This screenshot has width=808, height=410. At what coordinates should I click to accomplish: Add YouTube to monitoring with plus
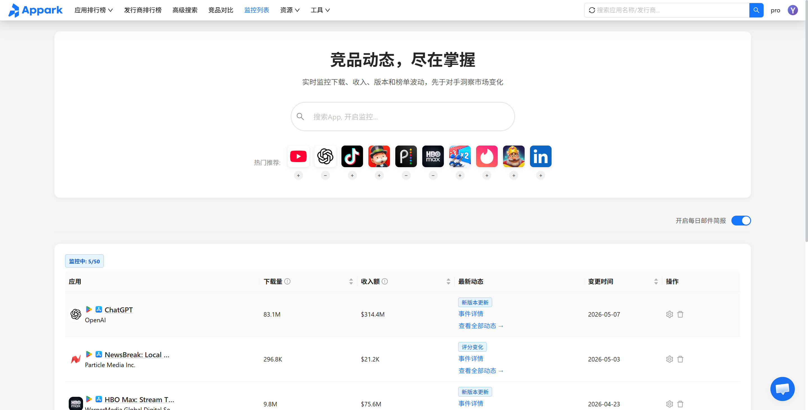[x=298, y=176]
